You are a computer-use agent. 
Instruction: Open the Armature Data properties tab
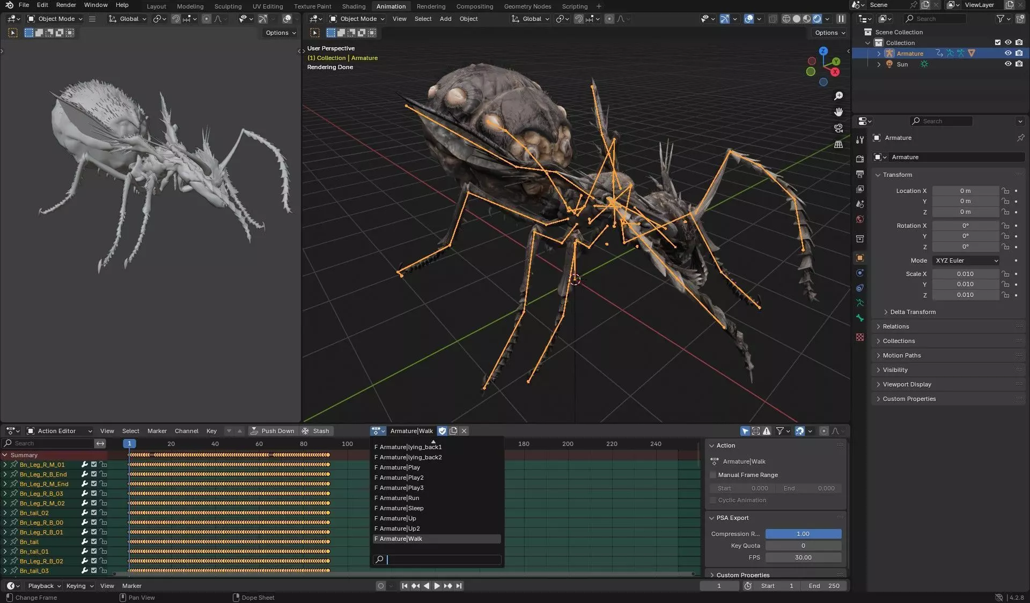click(x=860, y=303)
